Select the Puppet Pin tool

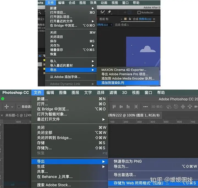pos(109,12)
